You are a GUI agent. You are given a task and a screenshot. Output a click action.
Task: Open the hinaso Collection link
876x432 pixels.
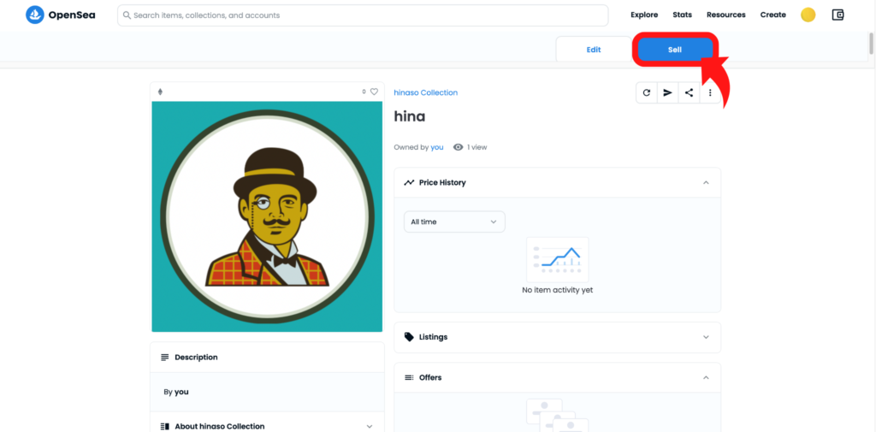click(x=426, y=92)
